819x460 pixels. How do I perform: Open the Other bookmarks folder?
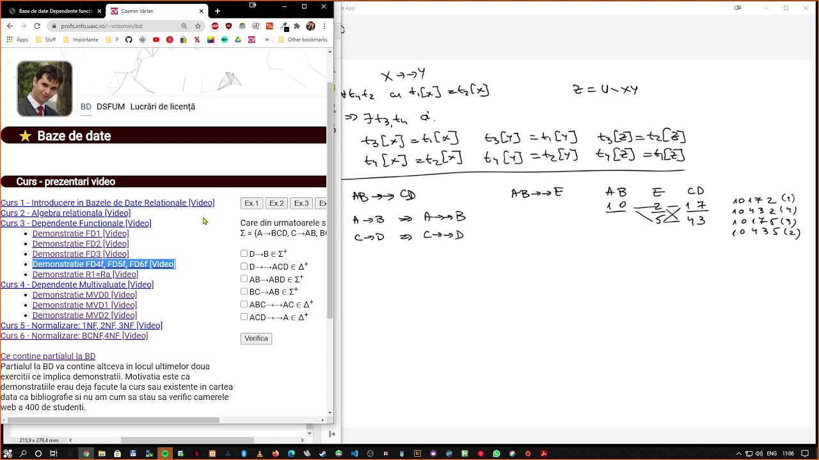click(303, 40)
